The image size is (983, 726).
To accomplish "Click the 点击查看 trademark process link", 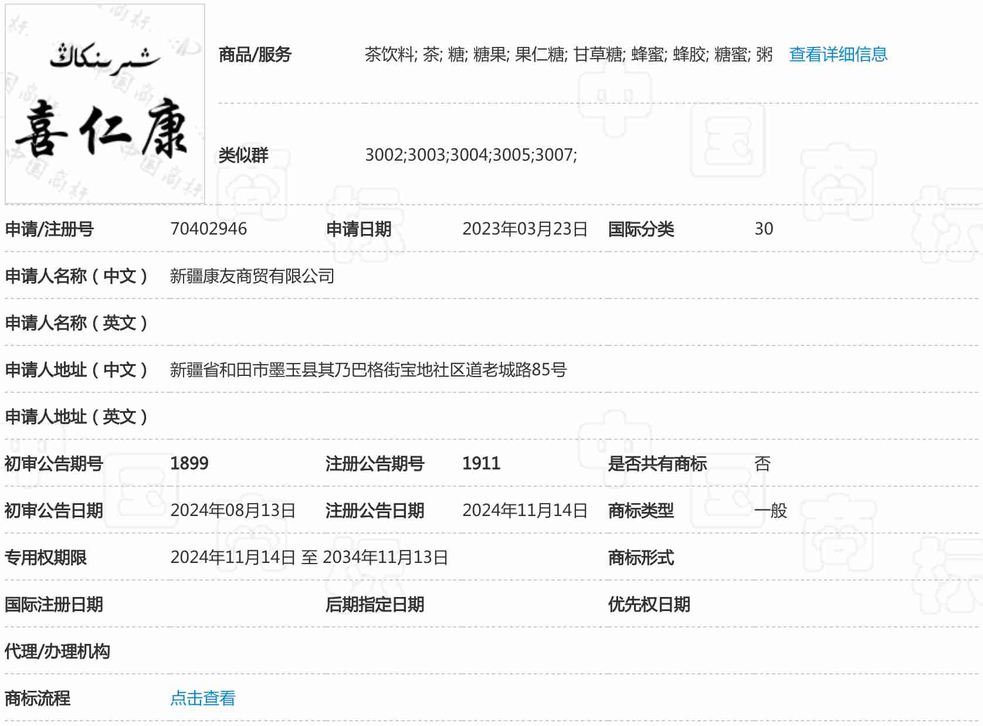I will tap(202, 698).
